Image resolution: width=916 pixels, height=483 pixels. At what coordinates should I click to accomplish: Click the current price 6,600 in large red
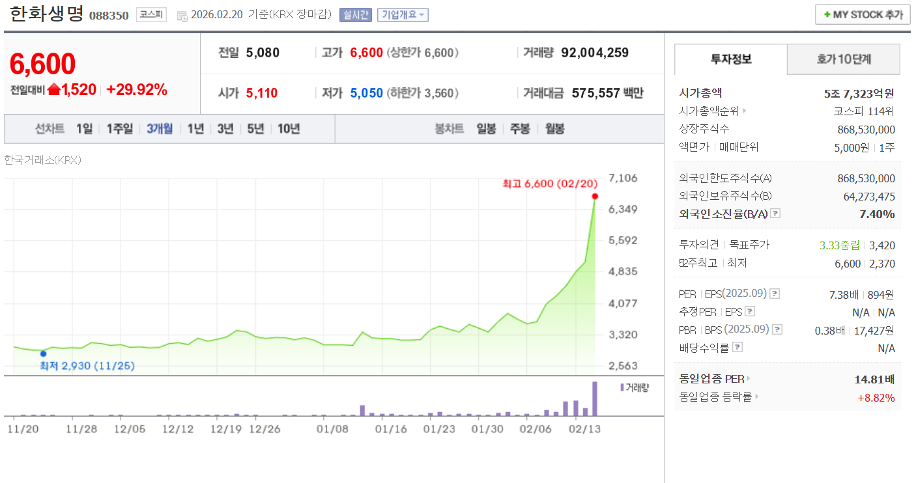click(42, 64)
